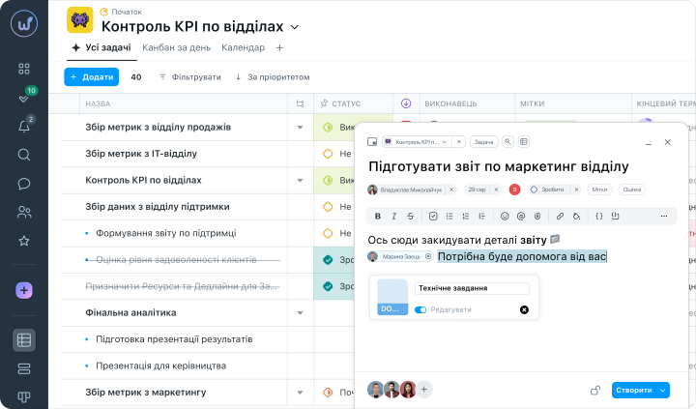The width and height of the screenshot is (696, 409).
Task: Open the dropdown arrow beside Створити
Action: point(663,390)
